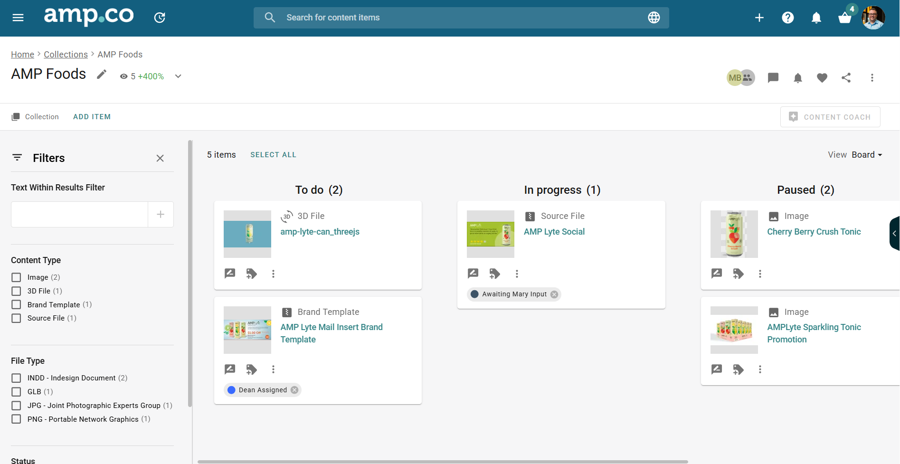
Task: Edit the AMP Foods title pencil icon
Action: pos(102,75)
